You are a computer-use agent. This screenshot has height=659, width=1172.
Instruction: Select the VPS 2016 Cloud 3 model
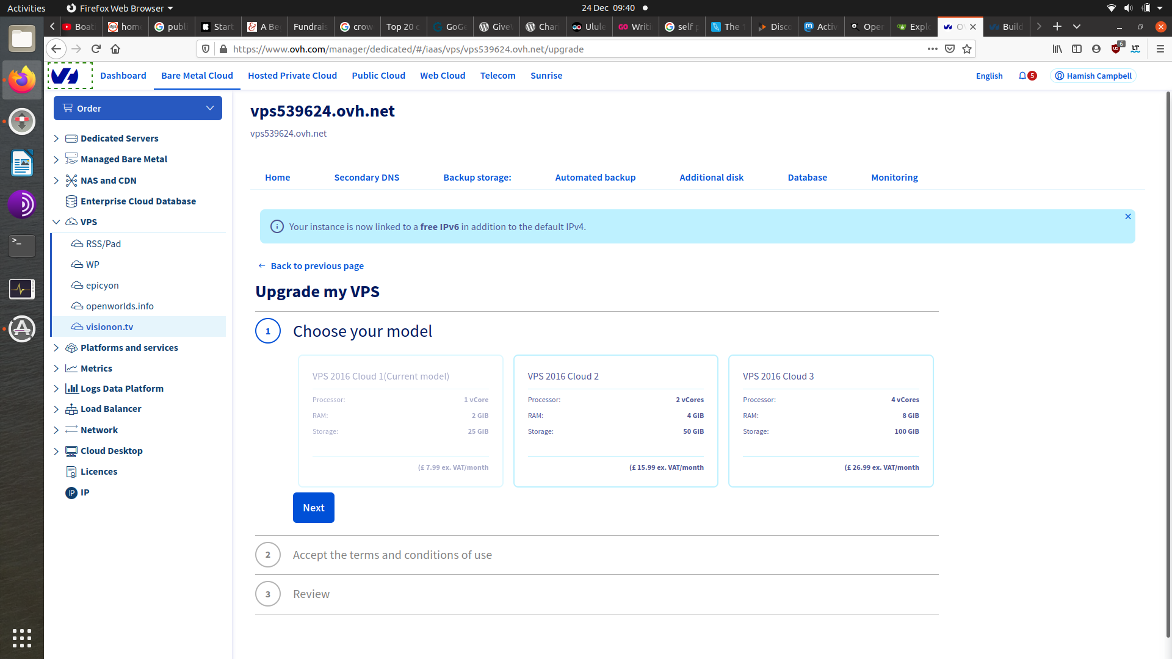coord(830,421)
